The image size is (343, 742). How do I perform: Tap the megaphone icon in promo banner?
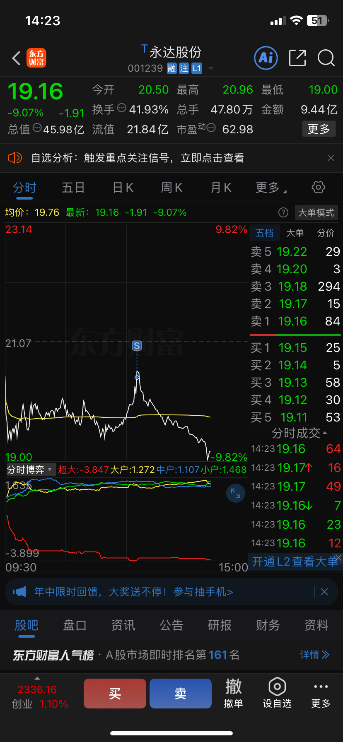pos(19,592)
